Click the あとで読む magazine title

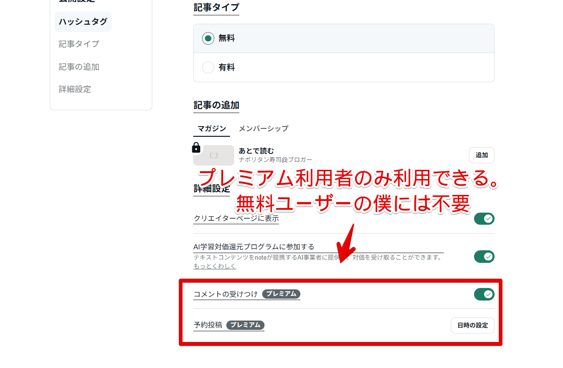257,151
